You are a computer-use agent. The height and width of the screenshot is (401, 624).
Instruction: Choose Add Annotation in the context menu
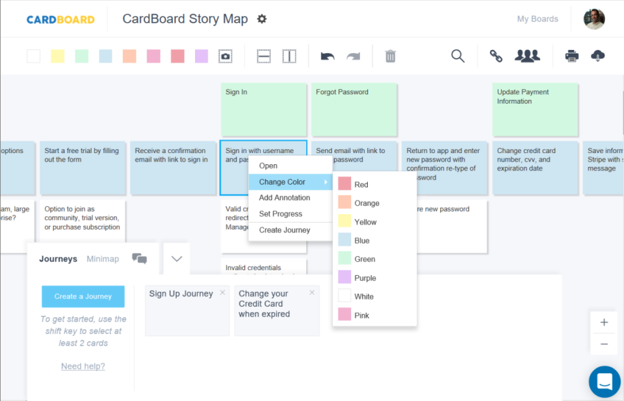(x=284, y=198)
